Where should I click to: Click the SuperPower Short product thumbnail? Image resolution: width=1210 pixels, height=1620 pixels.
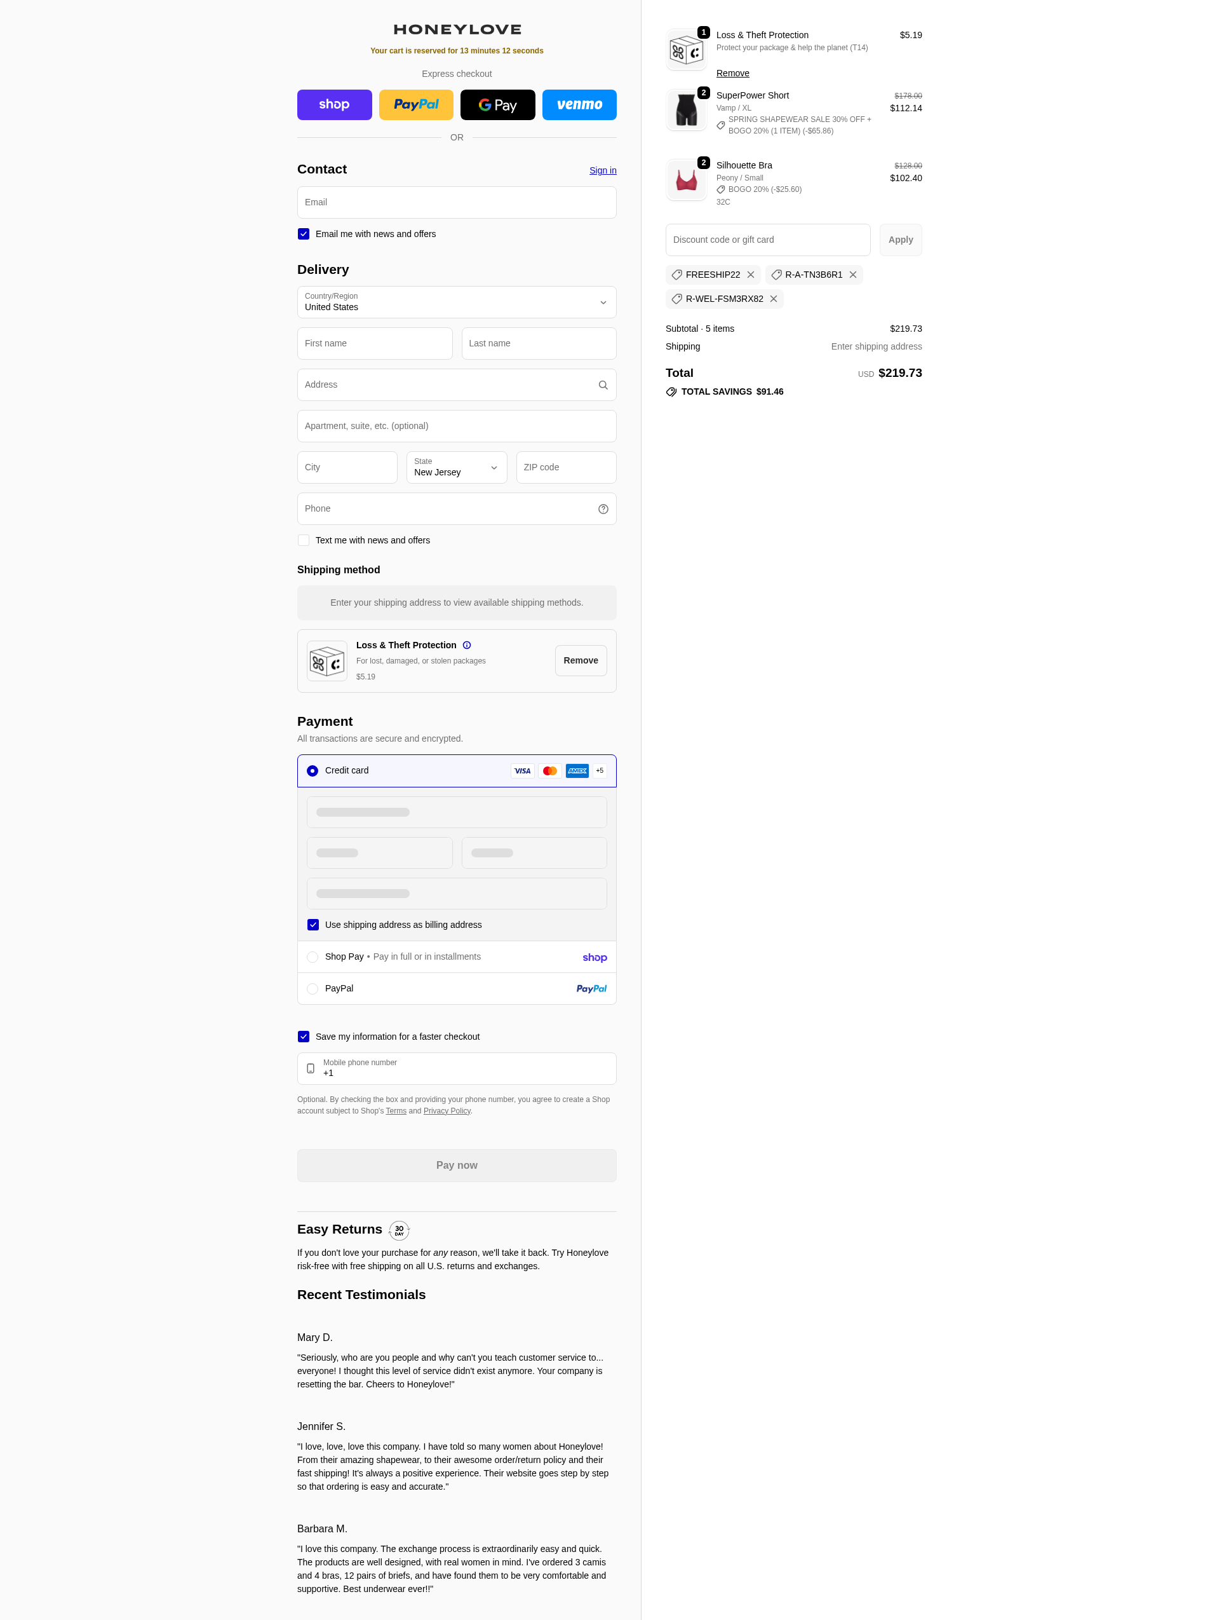686,111
